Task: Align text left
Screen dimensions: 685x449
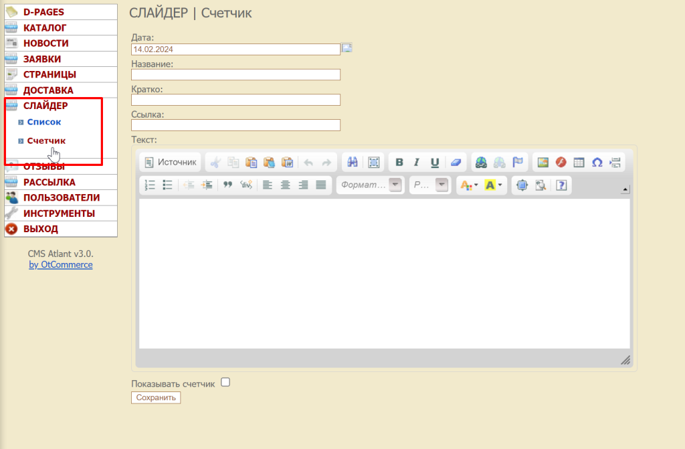Action: click(x=268, y=185)
